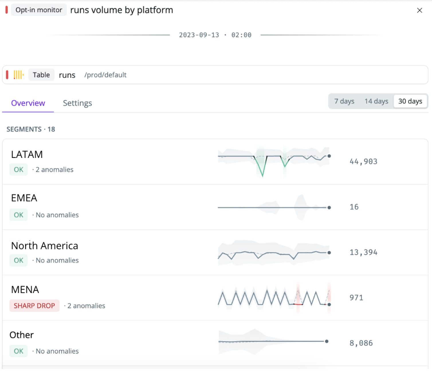Click the OK badge under EMEA

coord(19,215)
